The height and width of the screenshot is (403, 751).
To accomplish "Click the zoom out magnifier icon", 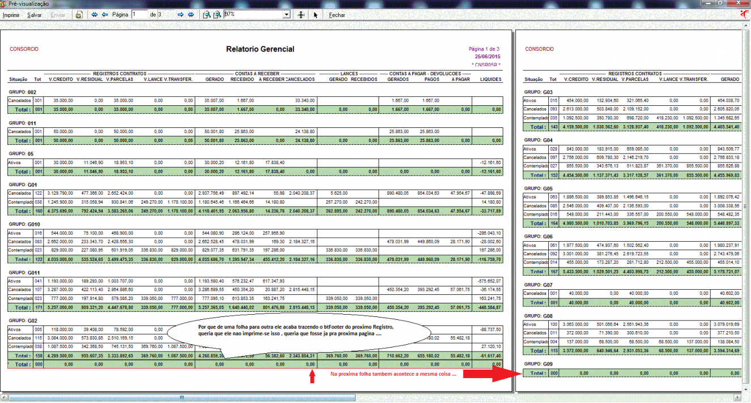I will tap(207, 15).
